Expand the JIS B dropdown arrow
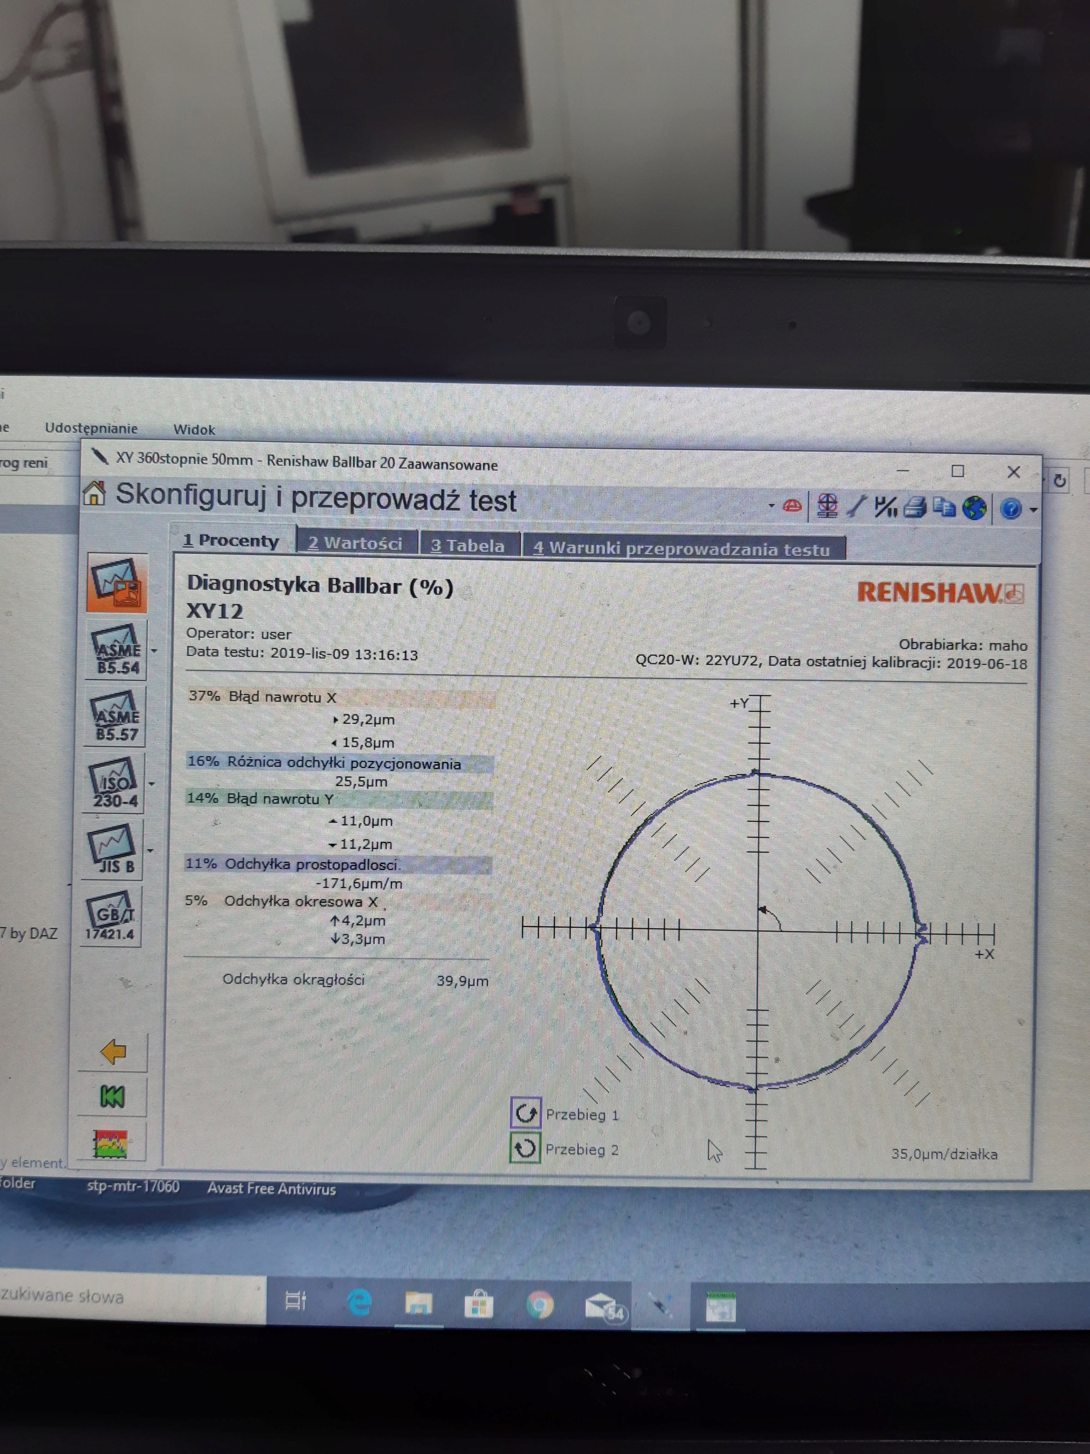This screenshot has width=1090, height=1454. (150, 850)
